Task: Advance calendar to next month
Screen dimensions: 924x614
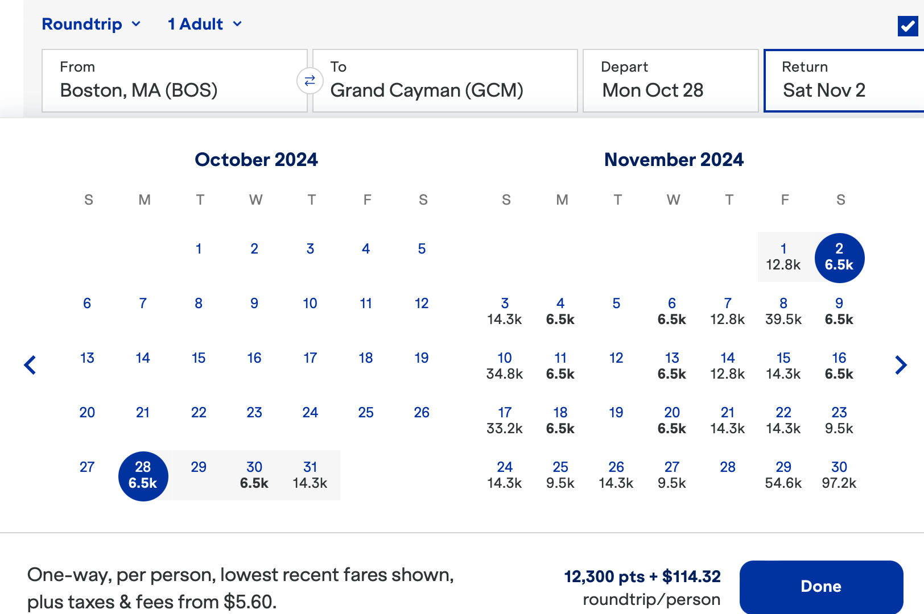Action: [901, 365]
